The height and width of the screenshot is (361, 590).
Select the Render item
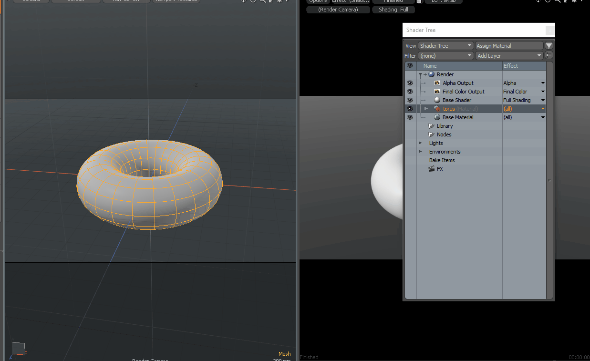click(445, 74)
